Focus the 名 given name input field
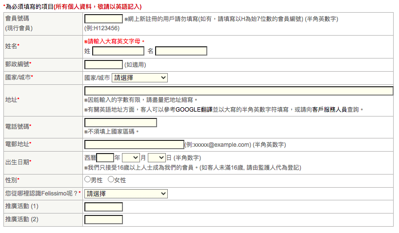The height and width of the screenshot is (233, 399). (181, 51)
